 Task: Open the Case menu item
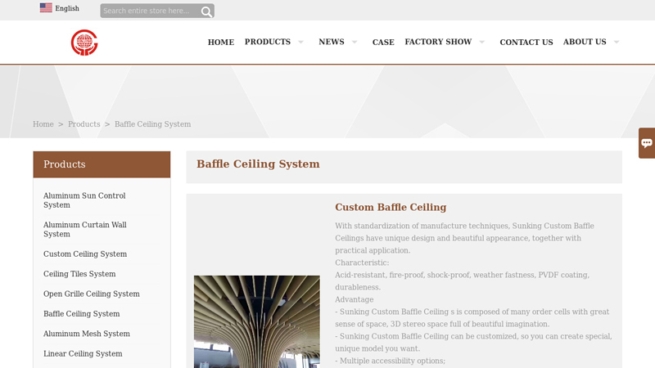(x=383, y=43)
